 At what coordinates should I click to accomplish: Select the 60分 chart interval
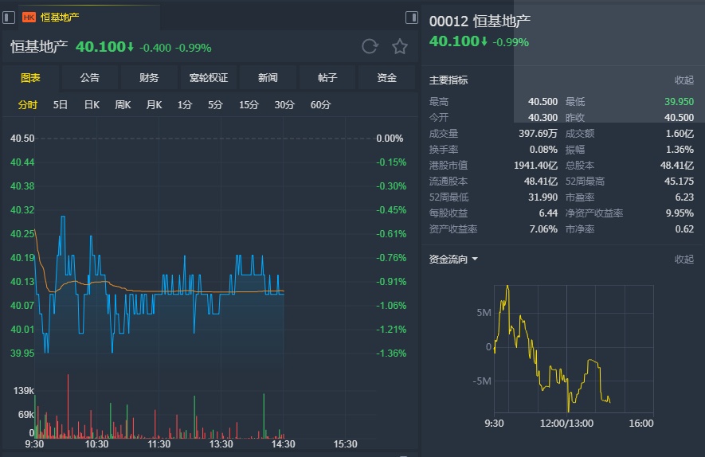coord(320,105)
